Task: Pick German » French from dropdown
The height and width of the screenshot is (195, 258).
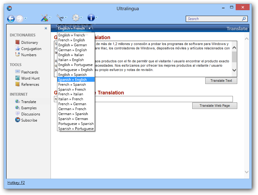Action: coord(76,109)
